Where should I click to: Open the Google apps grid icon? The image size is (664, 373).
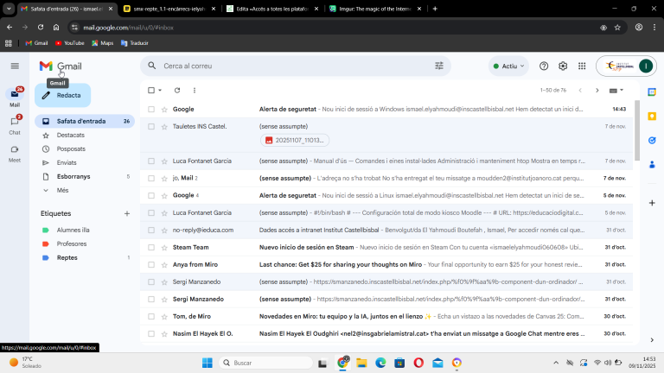pos(582,66)
